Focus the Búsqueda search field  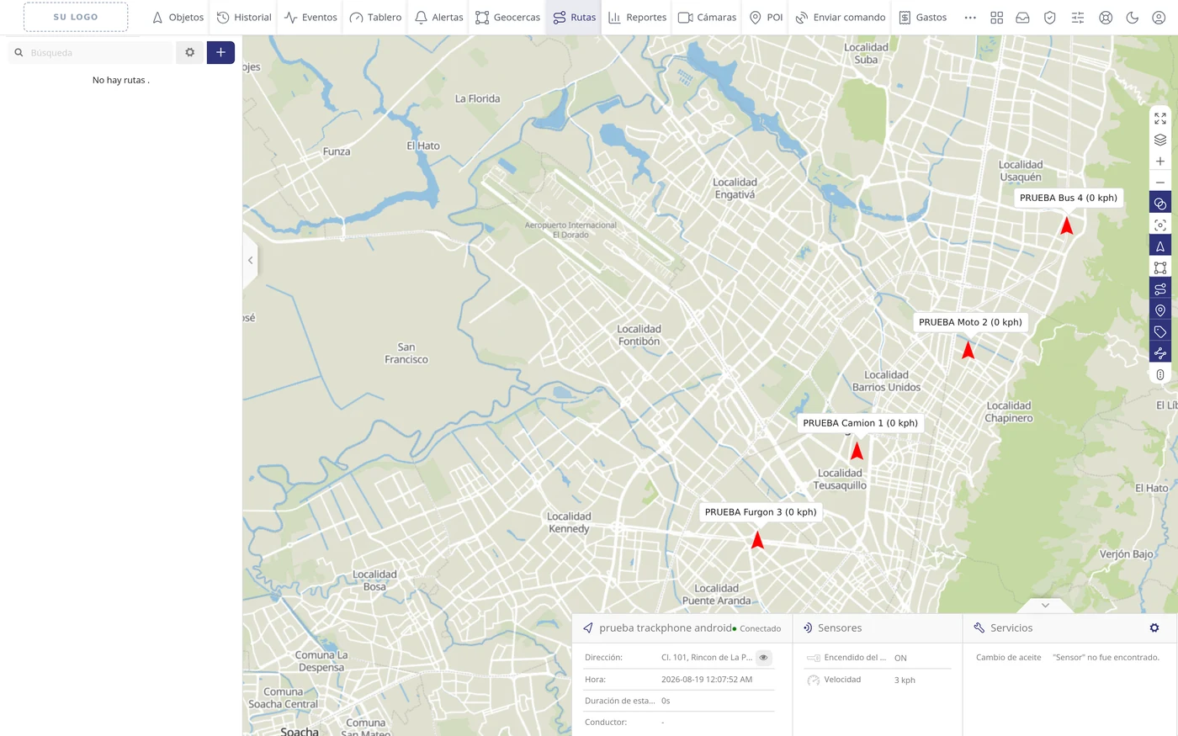tap(90, 52)
